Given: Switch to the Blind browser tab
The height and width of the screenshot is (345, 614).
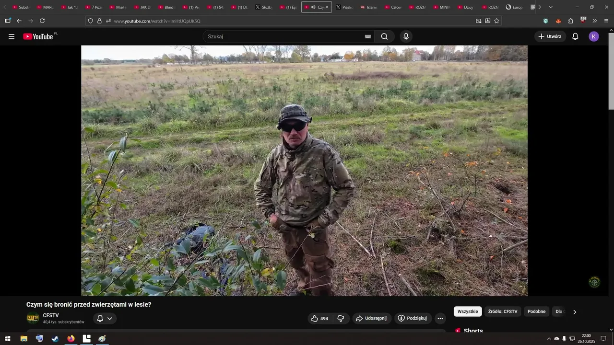Looking at the screenshot, I should pos(167,7).
